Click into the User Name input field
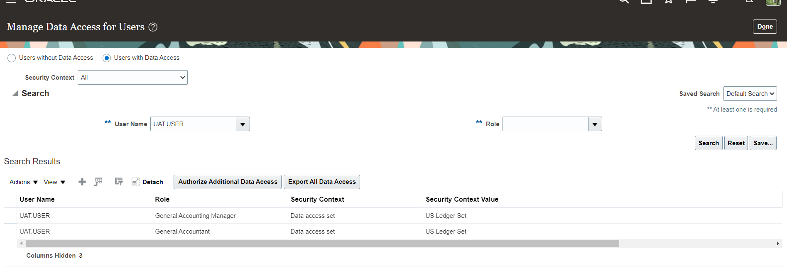The height and width of the screenshot is (278, 787). 193,124
